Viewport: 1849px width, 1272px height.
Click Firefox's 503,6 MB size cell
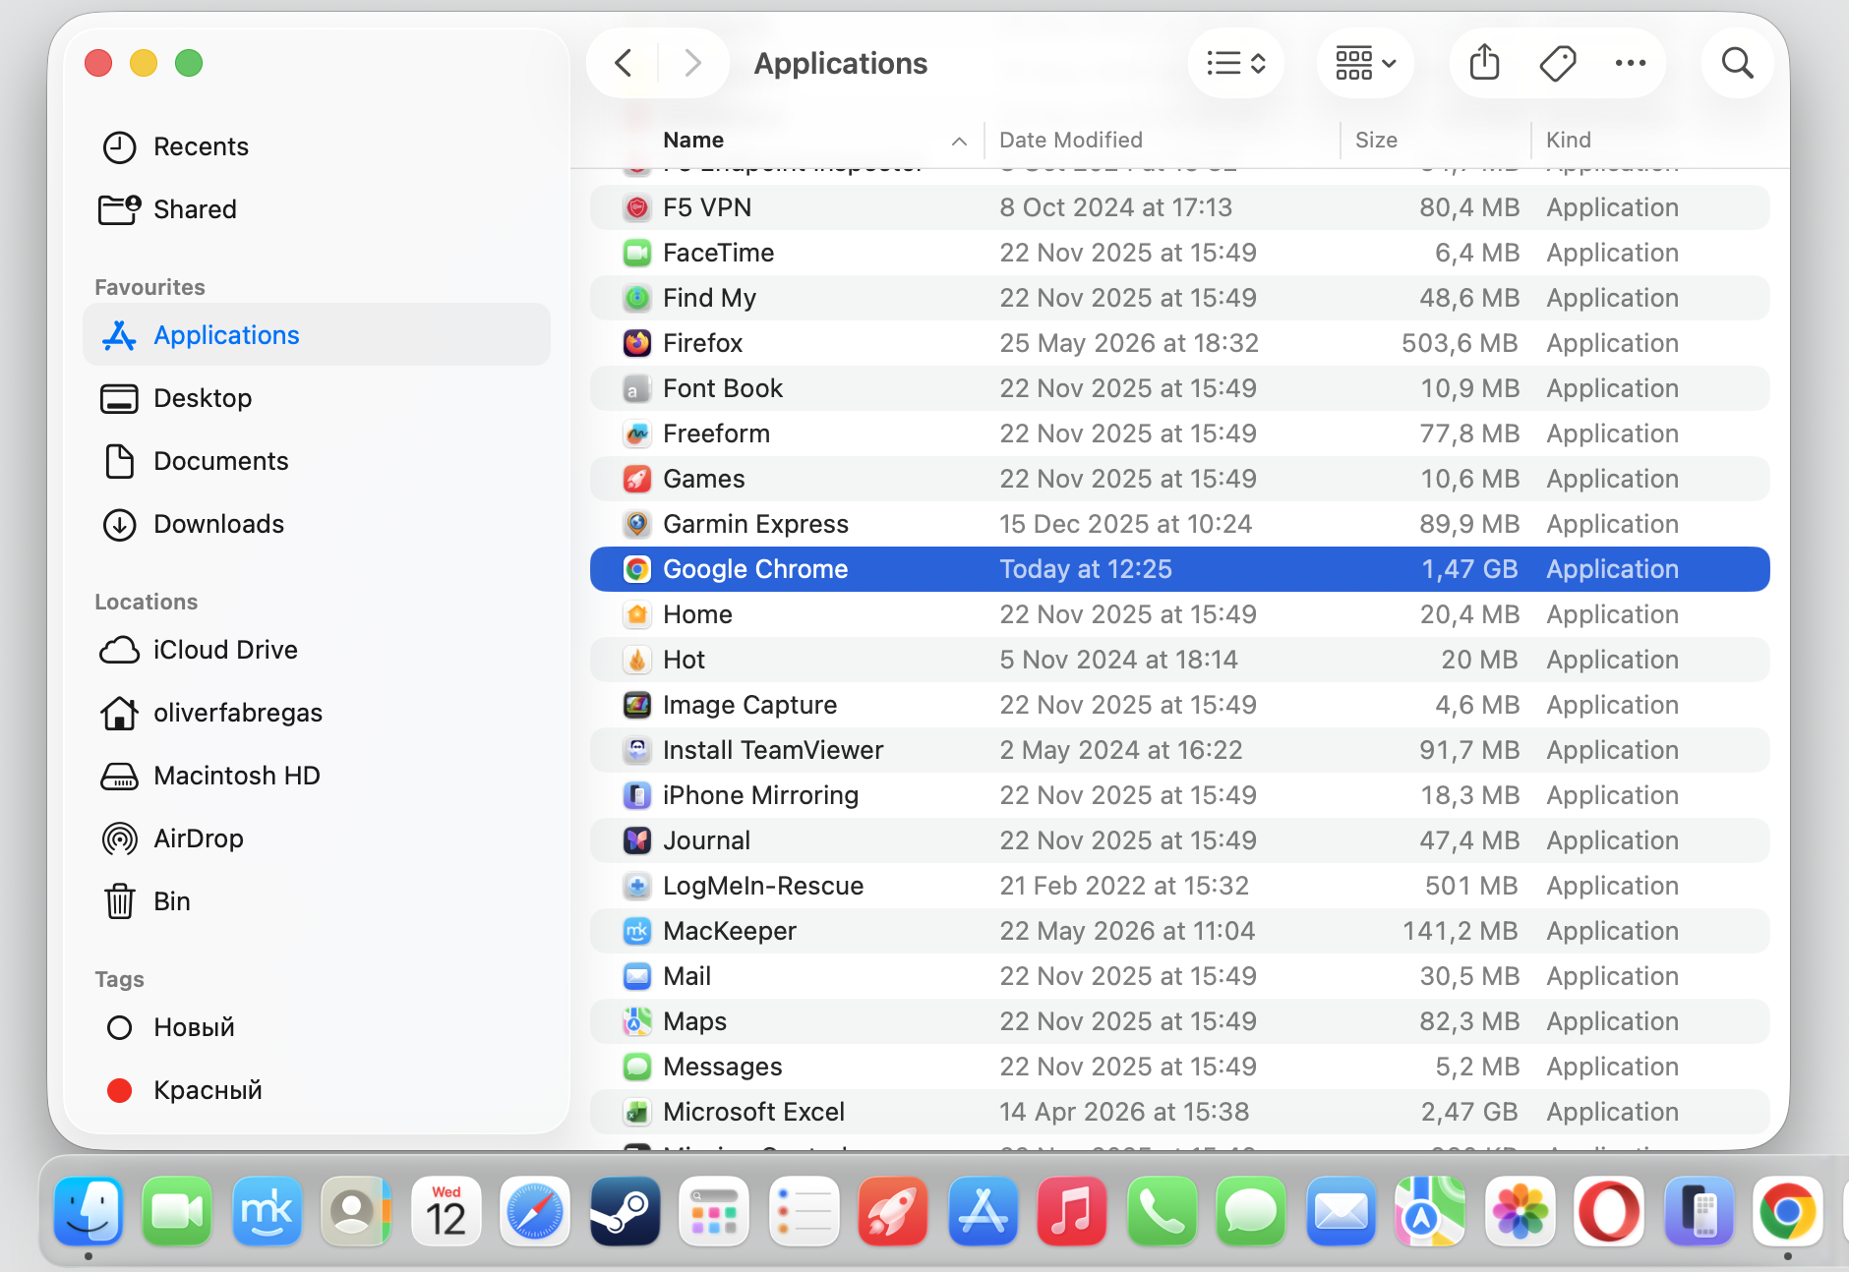click(x=1460, y=343)
